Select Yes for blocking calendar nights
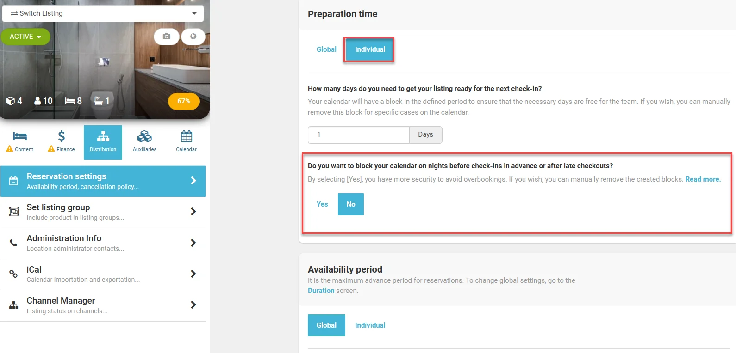Screen dimensions: 736x353 tap(322, 204)
